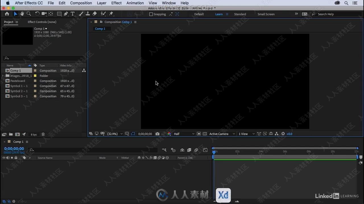Viewport: 364px width, 204px height.
Task: Open the Half resolution dropdown
Action: [x=184, y=134]
